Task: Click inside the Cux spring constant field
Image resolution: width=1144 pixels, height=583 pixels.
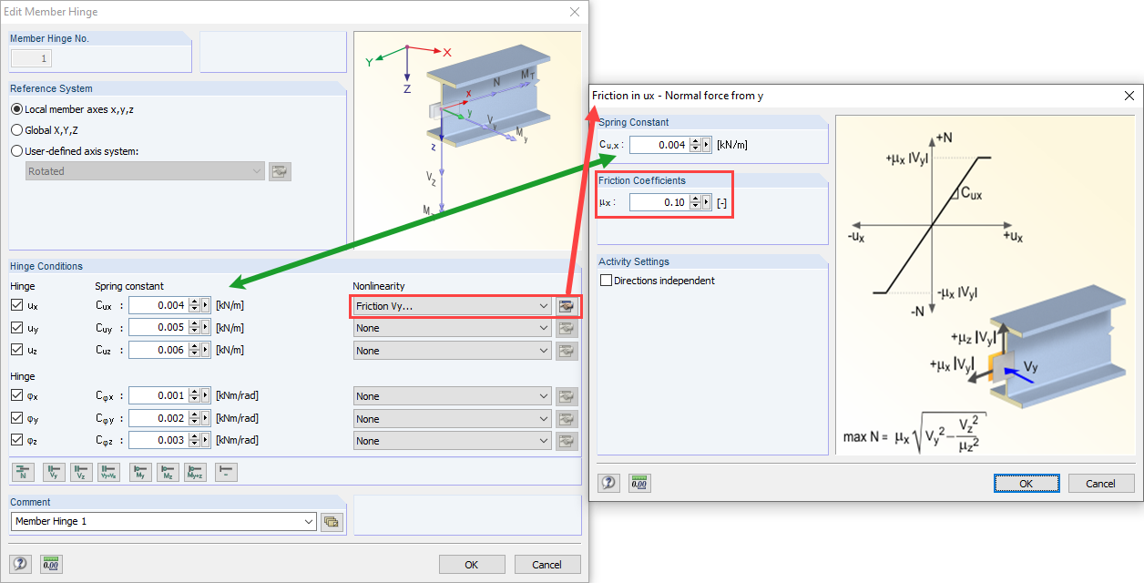Action: pos(660,144)
